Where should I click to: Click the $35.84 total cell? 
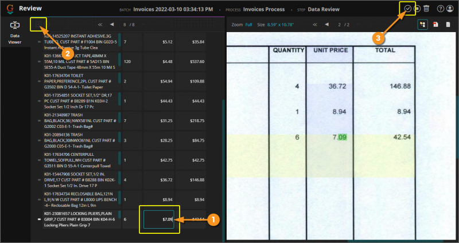[190, 42]
